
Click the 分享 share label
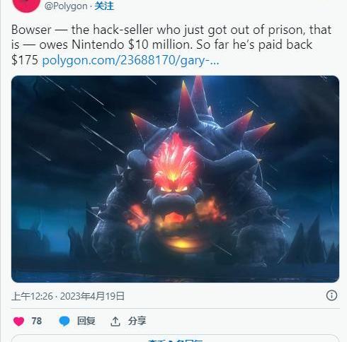coord(137,321)
